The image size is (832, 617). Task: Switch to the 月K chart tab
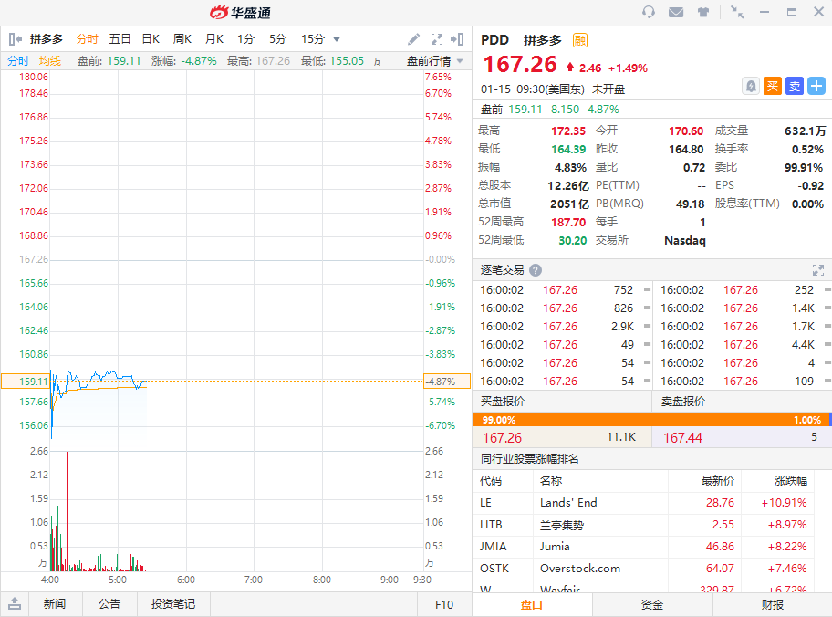(x=214, y=38)
